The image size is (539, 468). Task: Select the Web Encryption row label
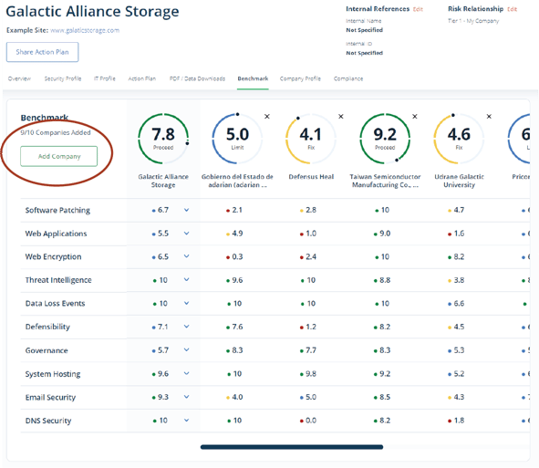(x=53, y=256)
